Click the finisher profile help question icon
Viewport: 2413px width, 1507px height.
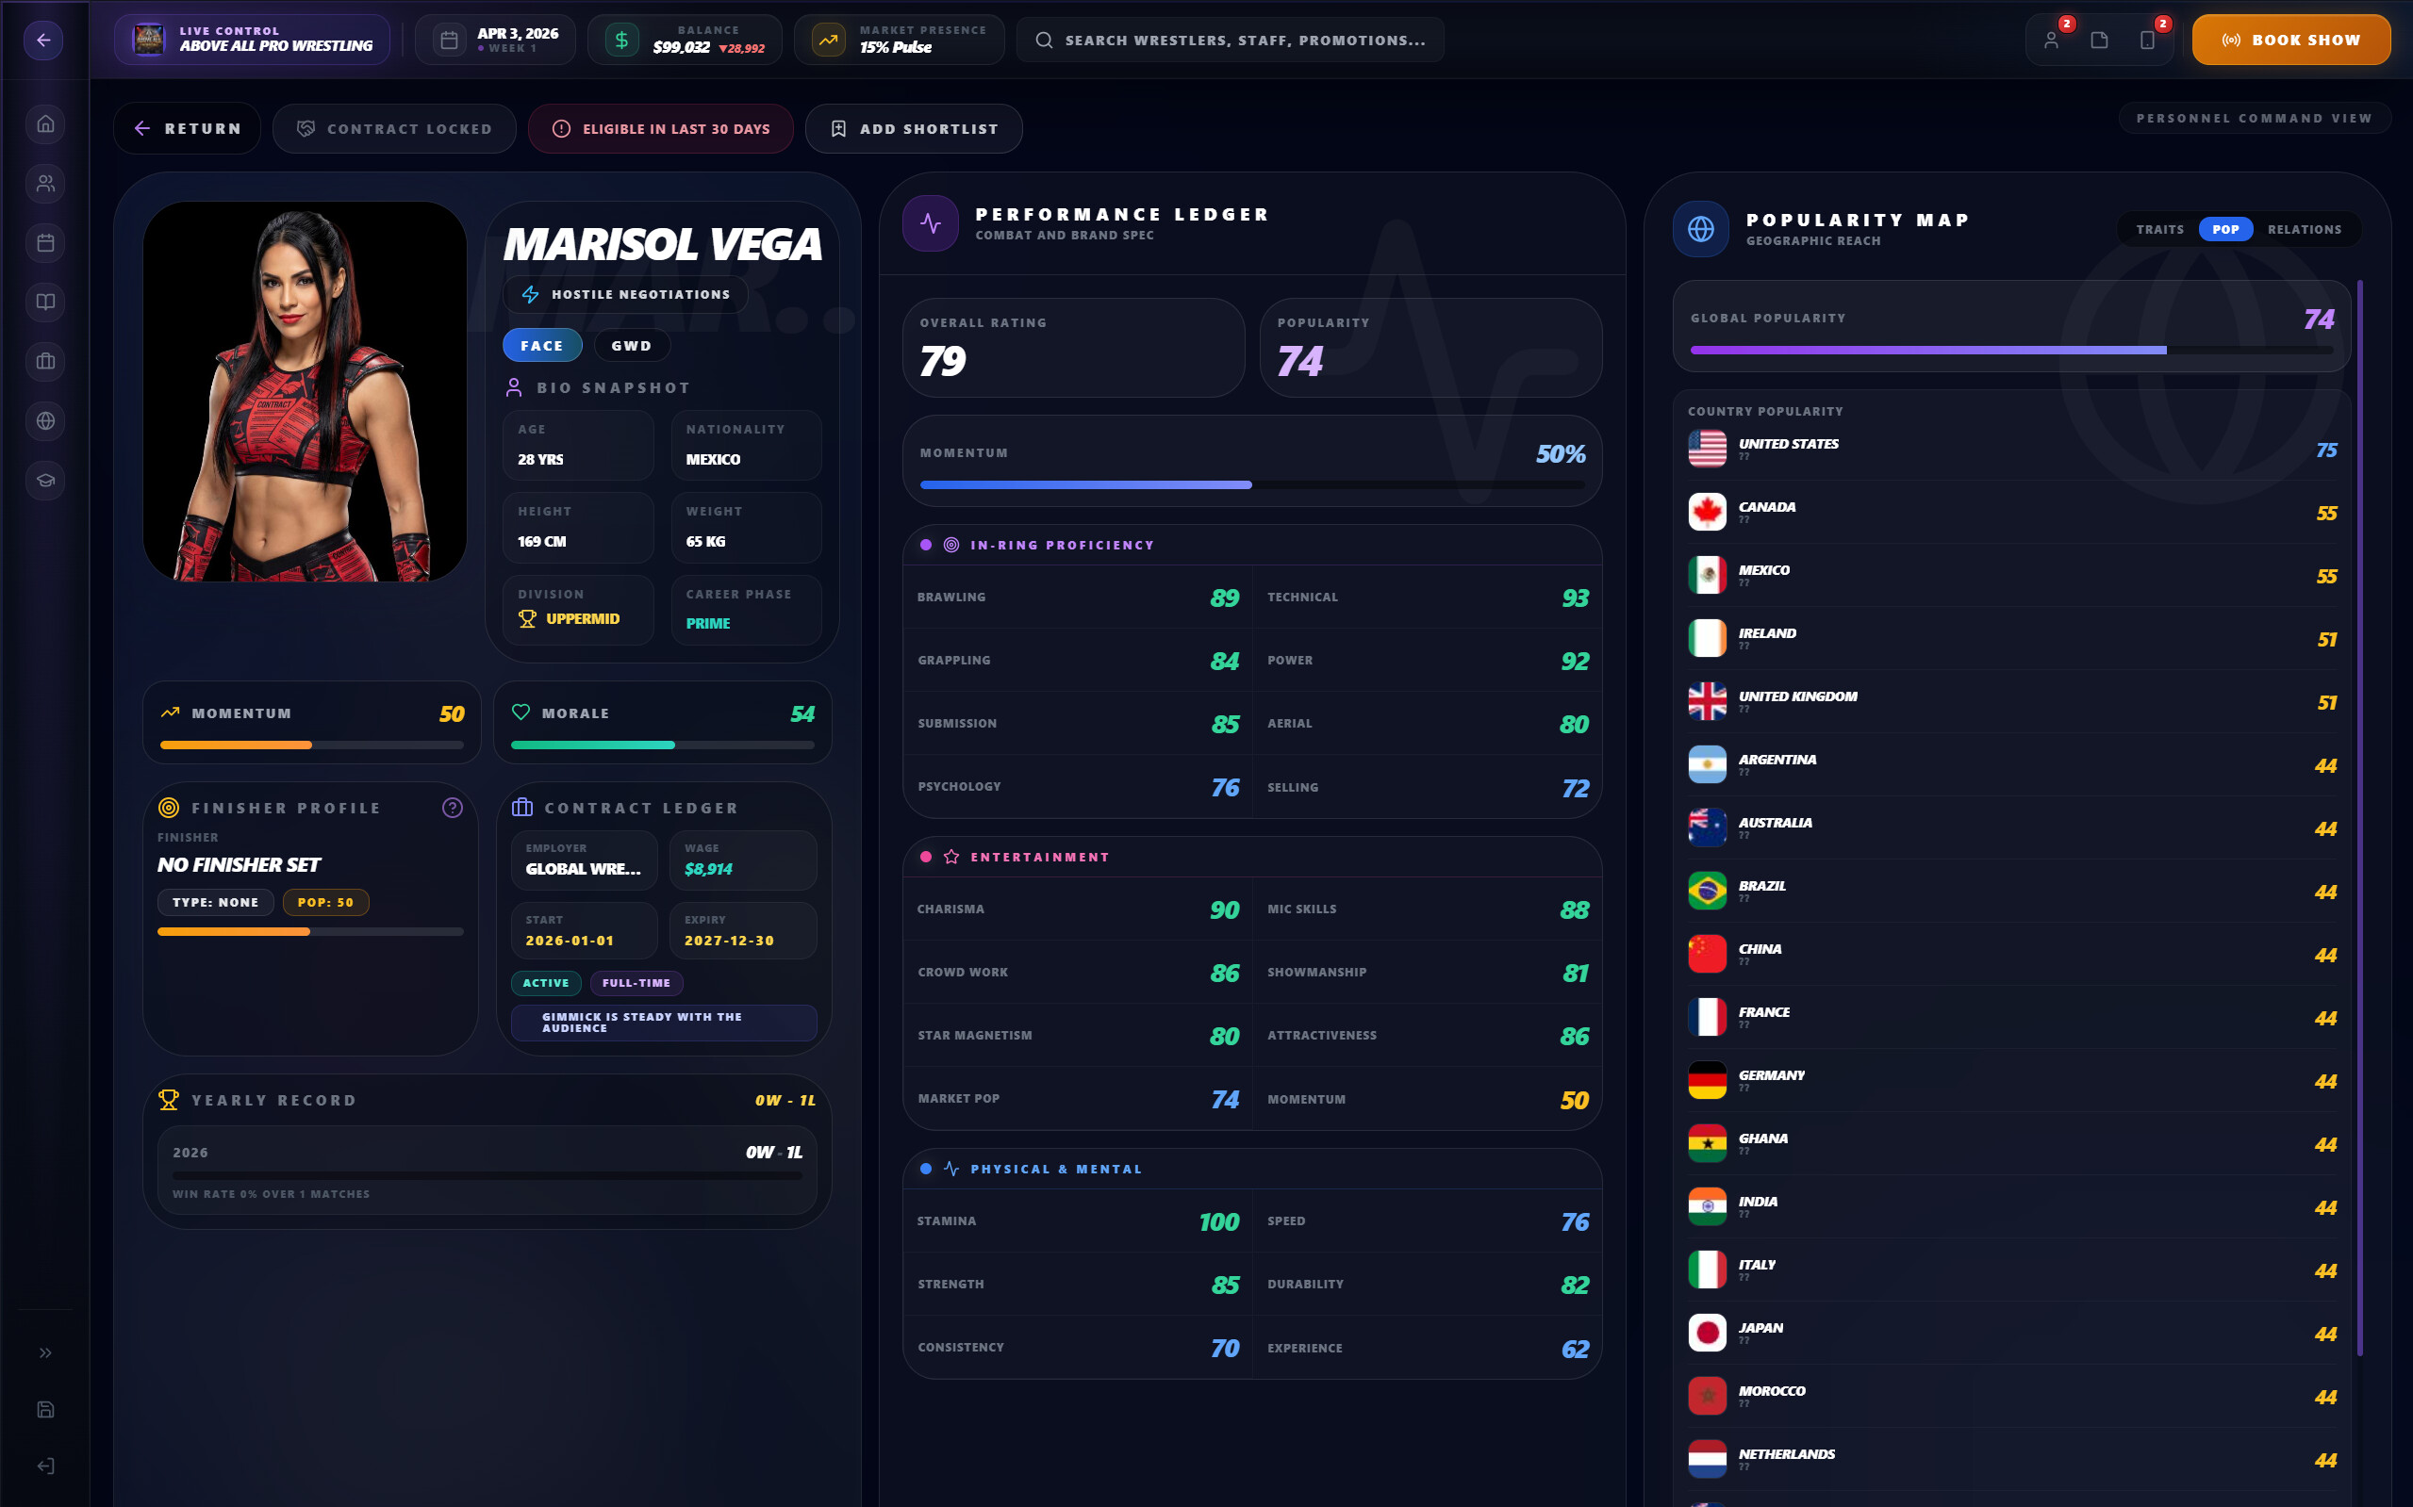pos(453,808)
